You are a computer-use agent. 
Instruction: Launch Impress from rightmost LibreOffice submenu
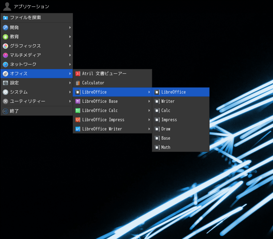181,120
